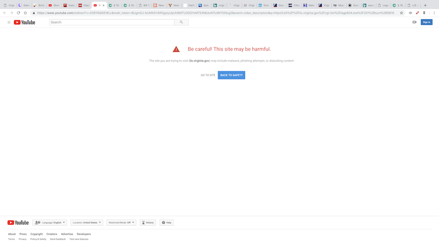
Task: Click the footer YouTube logo
Action: click(x=18, y=222)
